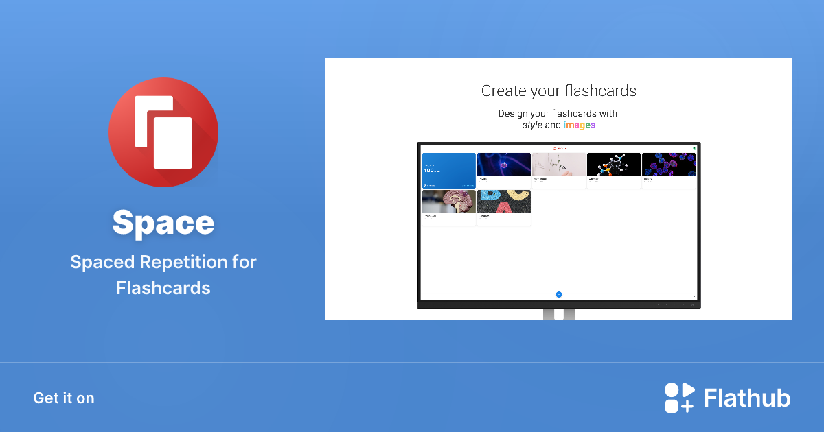Click the 'Create your flashcards' heading
The width and height of the screenshot is (824, 432).
(x=558, y=91)
